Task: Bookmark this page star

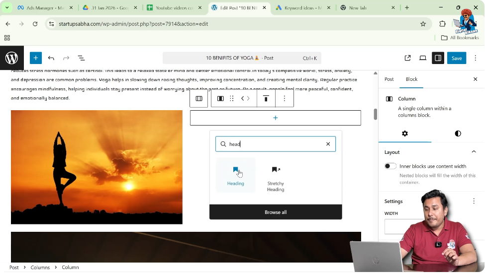Action: (x=423, y=24)
